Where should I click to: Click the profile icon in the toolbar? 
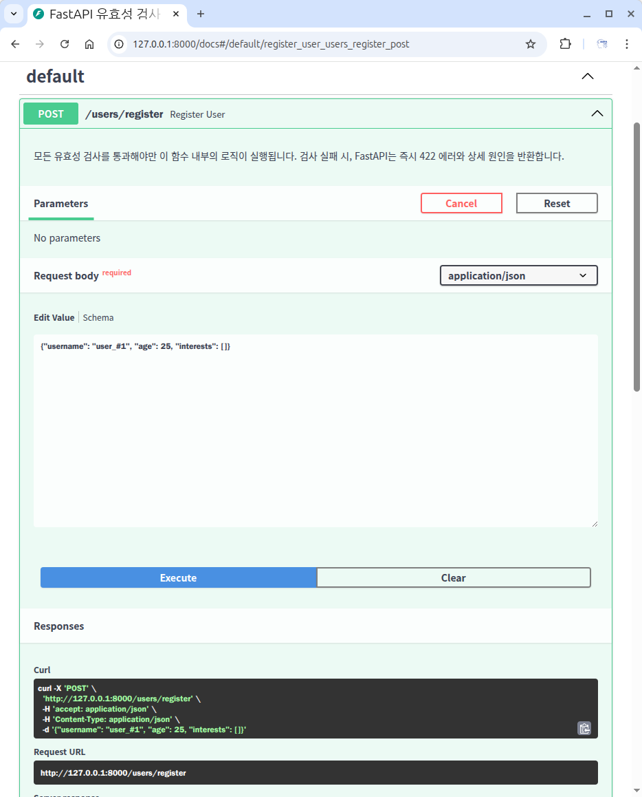click(602, 44)
